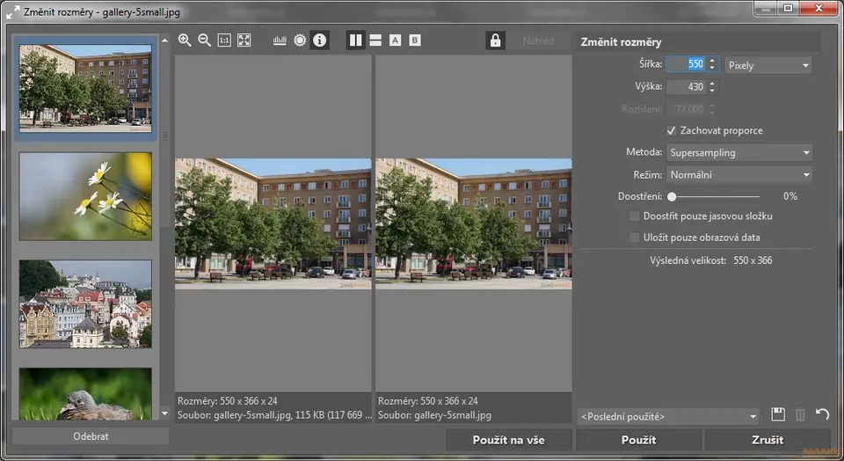Set preview zoom to 1:1

tap(224, 40)
